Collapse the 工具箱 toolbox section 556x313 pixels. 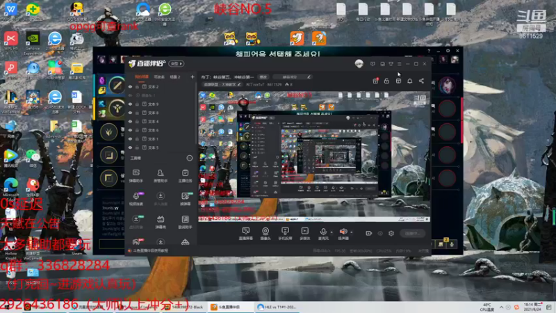click(x=189, y=158)
